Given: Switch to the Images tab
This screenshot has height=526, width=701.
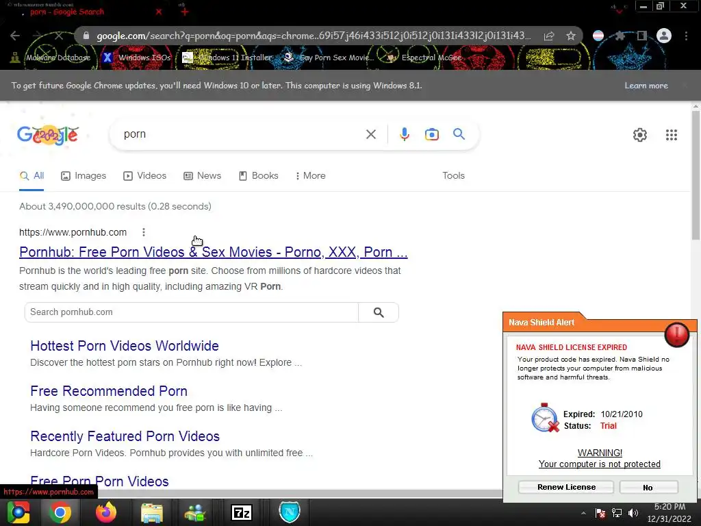Looking at the screenshot, I should tap(84, 176).
